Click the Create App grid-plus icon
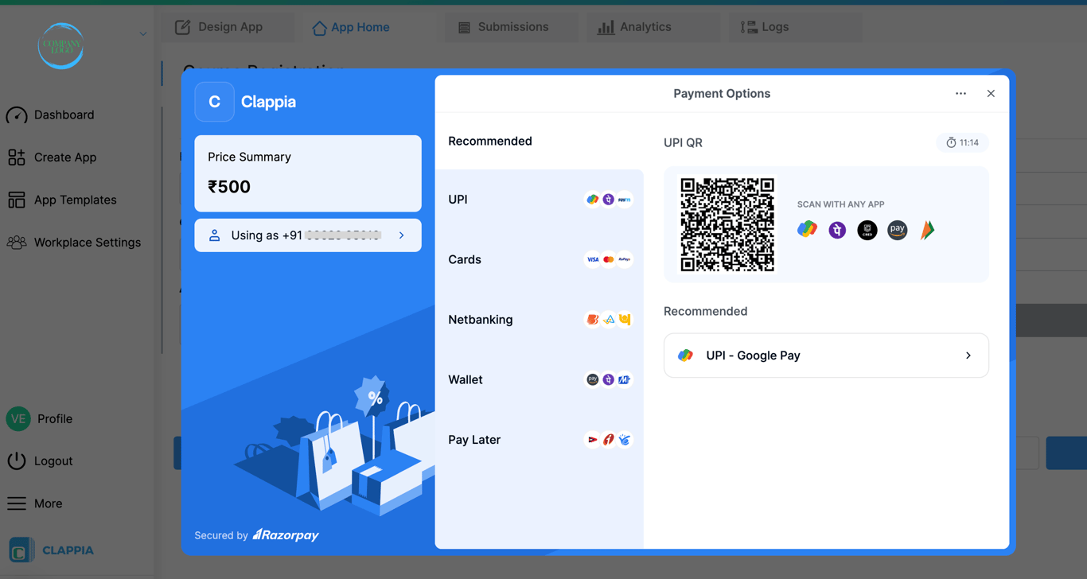 click(17, 157)
